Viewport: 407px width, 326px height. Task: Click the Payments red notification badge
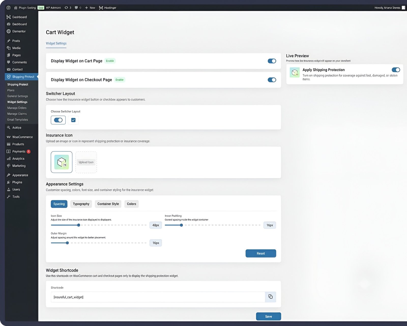[x=29, y=151]
